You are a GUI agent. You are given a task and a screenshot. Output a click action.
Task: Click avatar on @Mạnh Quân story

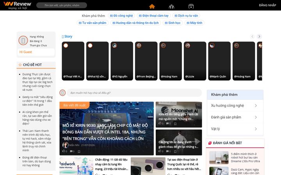tap(212, 45)
